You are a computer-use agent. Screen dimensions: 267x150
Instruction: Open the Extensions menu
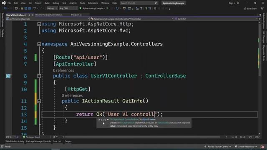pyautogui.click(x=93, y=3)
